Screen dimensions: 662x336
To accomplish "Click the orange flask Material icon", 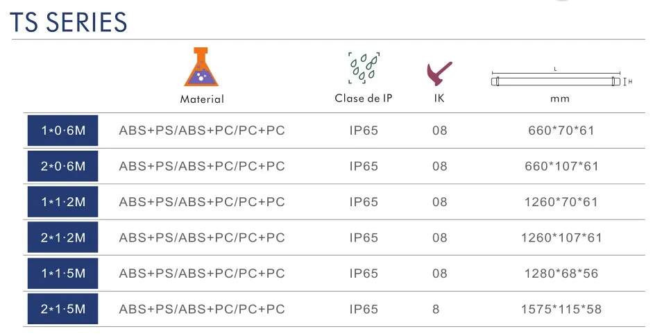I will click(x=201, y=66).
